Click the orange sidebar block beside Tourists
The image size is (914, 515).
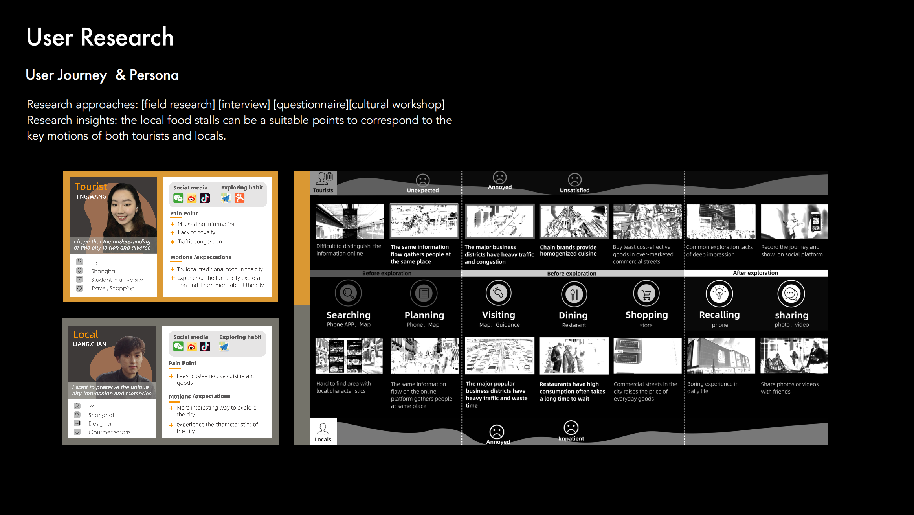click(x=302, y=238)
